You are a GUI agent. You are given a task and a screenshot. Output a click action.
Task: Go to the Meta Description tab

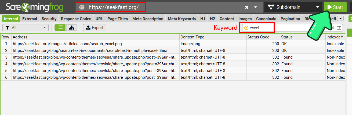pos(148,19)
